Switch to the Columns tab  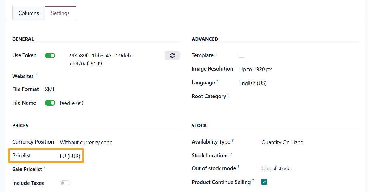tap(29, 13)
